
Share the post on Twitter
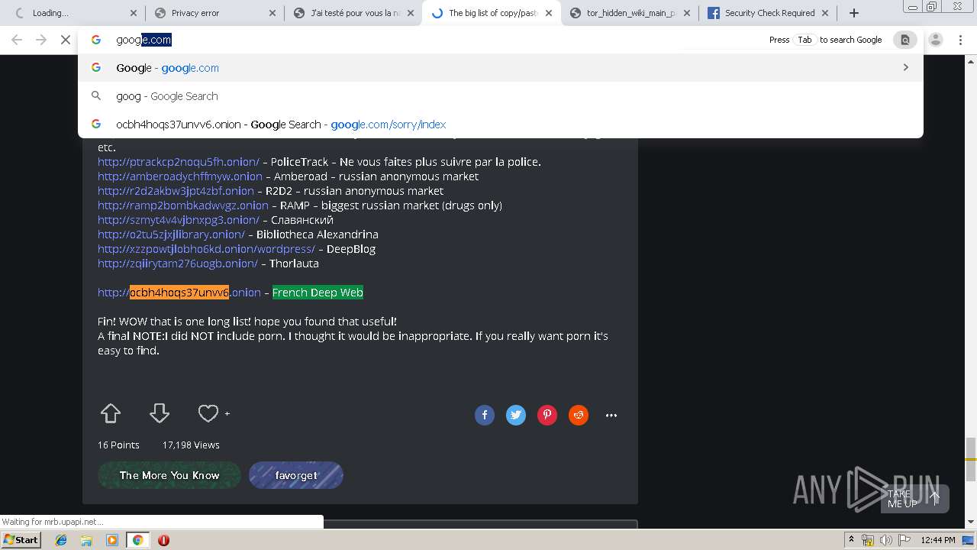pyautogui.click(x=516, y=415)
